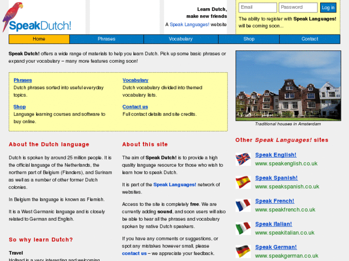Image resolution: width=349 pixels, height=261 pixels.
Task: Follow the Speak English! link
Action: (276, 155)
